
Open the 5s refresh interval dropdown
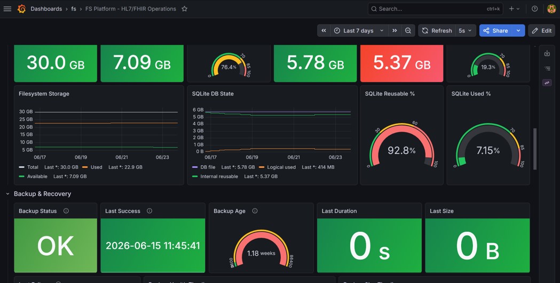466,31
